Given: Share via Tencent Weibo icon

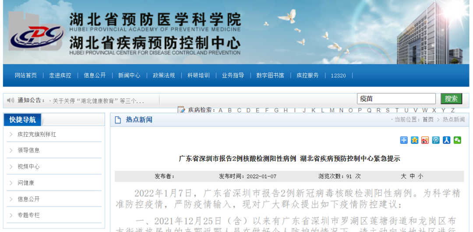Looking at the screenshot, I should pyautogui.click(x=436, y=140).
